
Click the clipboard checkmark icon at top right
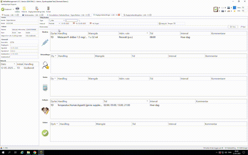click(x=215, y=9)
